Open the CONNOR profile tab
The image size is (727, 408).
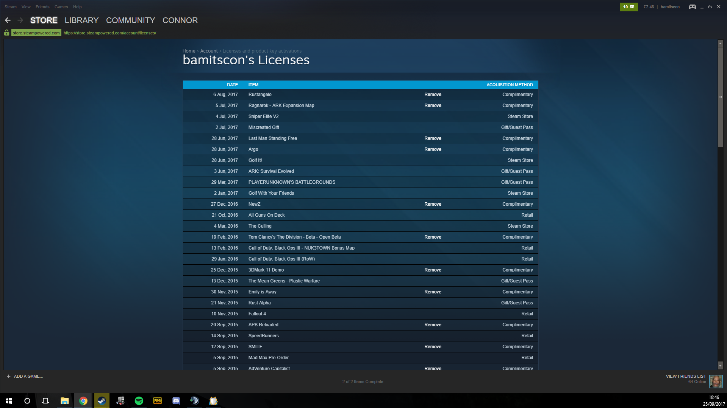coord(180,20)
